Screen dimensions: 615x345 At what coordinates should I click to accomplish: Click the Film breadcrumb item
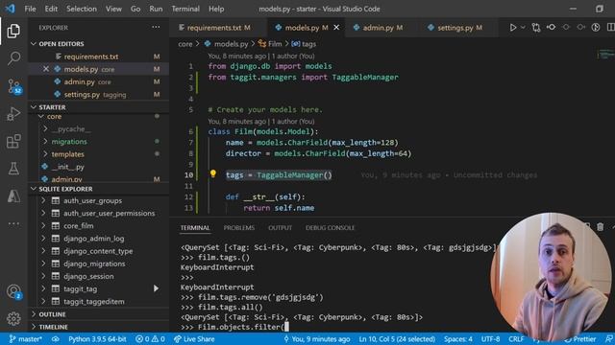point(270,44)
